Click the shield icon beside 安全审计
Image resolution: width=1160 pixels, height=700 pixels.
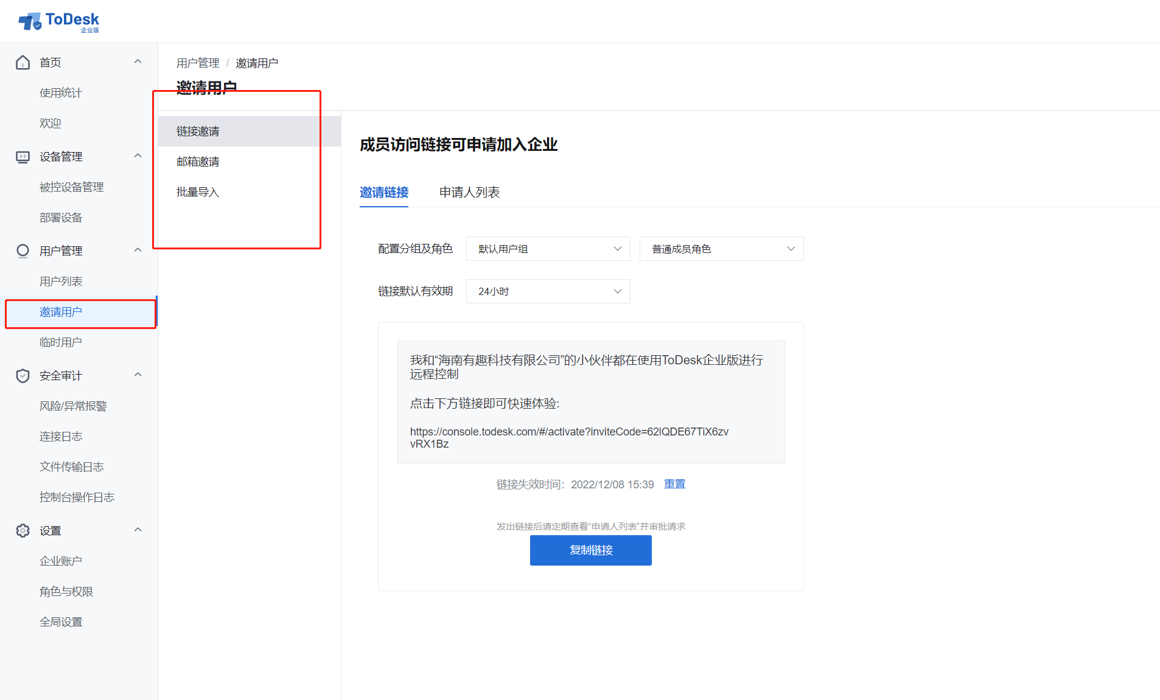click(23, 376)
